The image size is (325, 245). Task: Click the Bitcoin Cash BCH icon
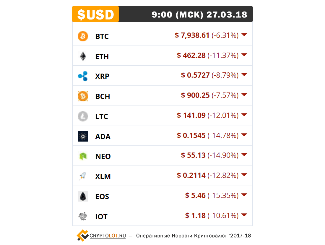[x=83, y=96]
